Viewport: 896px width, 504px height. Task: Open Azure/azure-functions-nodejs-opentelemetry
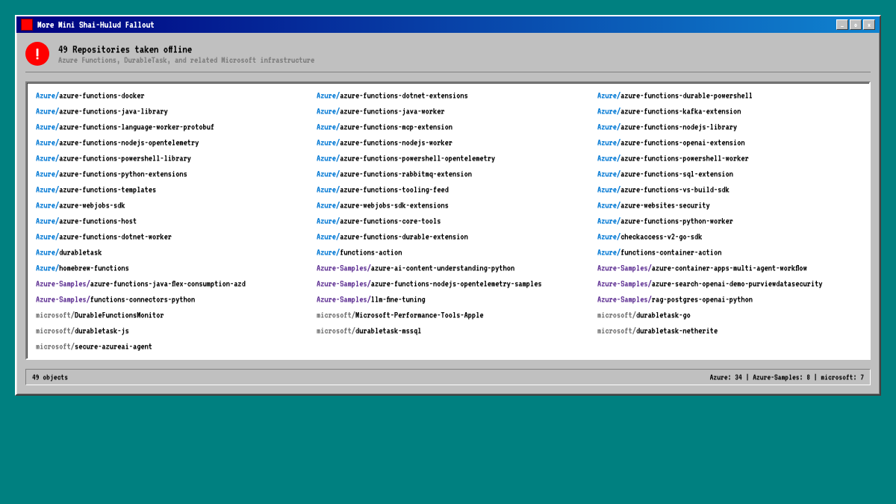117,143
